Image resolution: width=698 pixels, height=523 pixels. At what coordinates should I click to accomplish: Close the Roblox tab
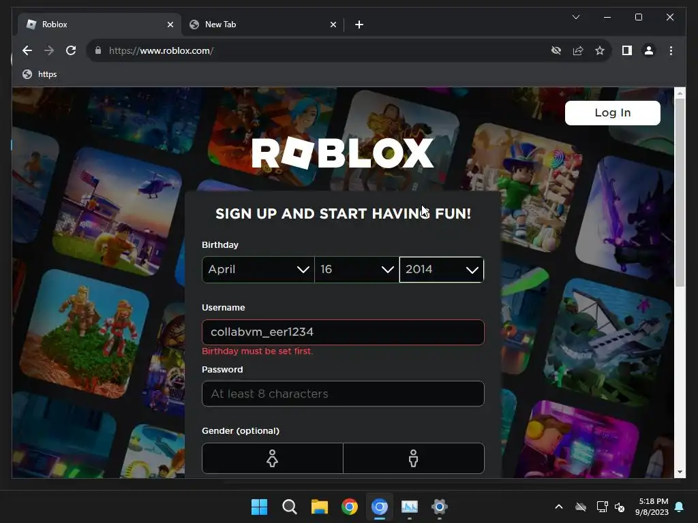pos(170,25)
